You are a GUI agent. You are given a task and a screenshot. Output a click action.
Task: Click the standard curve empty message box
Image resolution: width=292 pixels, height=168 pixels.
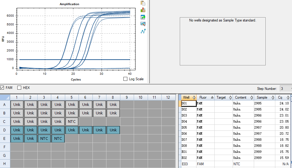tap(223, 41)
